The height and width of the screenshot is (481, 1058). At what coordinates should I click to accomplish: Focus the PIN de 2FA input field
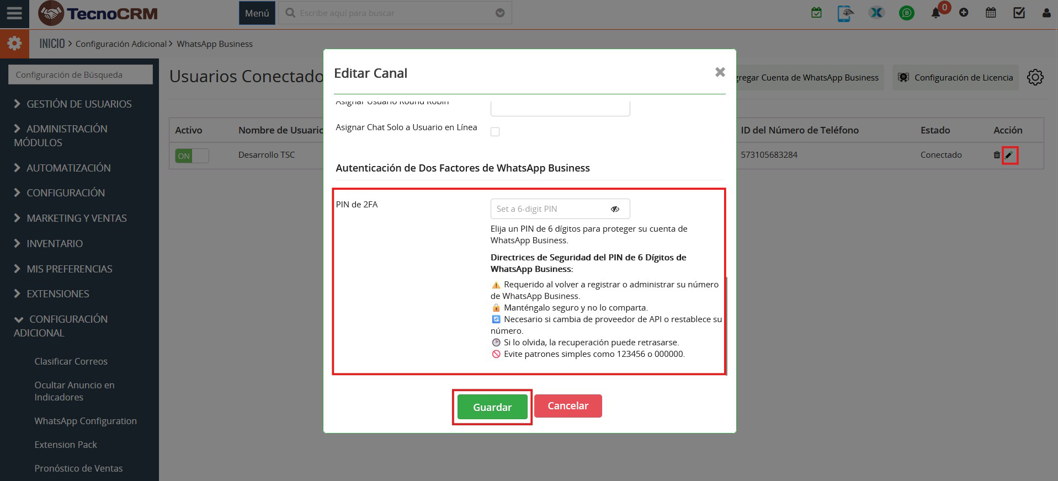(x=549, y=209)
